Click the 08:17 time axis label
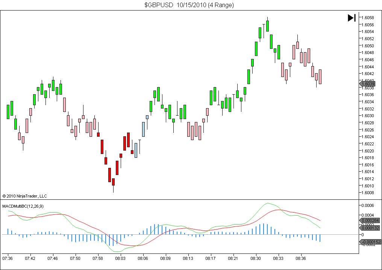The width and height of the screenshot is (382, 270). (211, 258)
